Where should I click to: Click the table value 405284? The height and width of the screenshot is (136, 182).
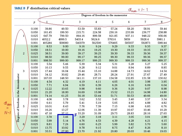[47, 43]
